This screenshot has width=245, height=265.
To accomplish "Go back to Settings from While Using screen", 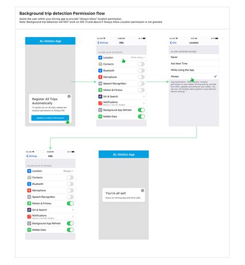I will click(x=103, y=43).
